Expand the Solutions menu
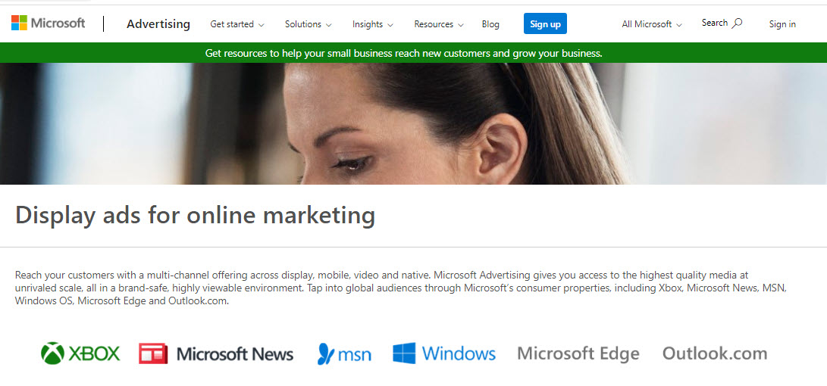This screenshot has height=386, width=827. coord(309,24)
